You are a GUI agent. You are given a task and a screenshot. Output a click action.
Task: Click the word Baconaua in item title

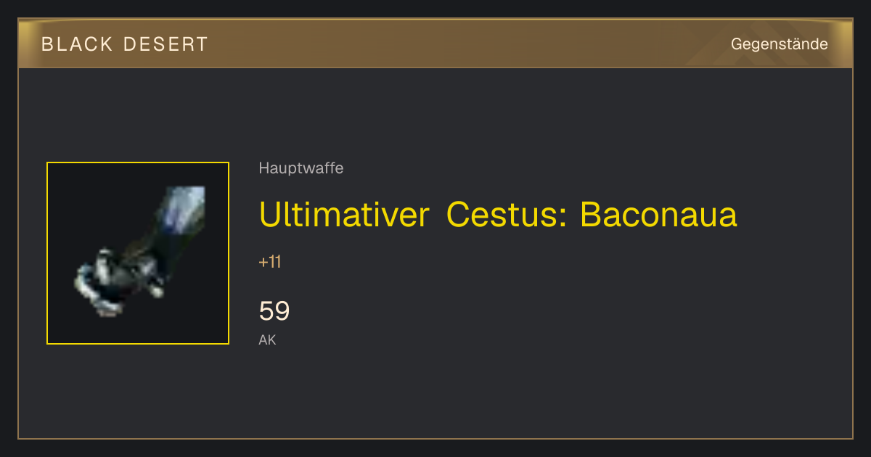pos(658,214)
